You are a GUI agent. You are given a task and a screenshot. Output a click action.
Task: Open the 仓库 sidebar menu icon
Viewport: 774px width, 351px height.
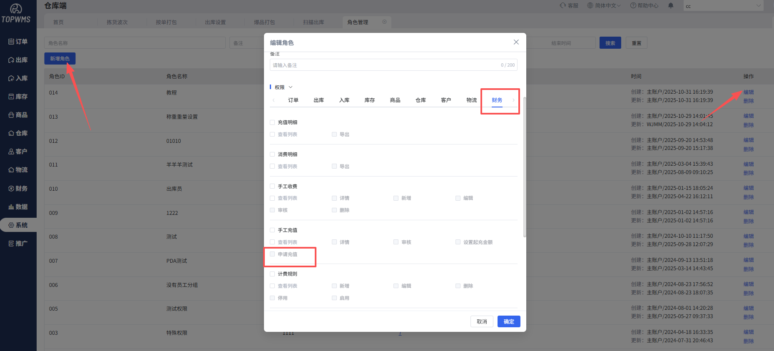point(11,133)
